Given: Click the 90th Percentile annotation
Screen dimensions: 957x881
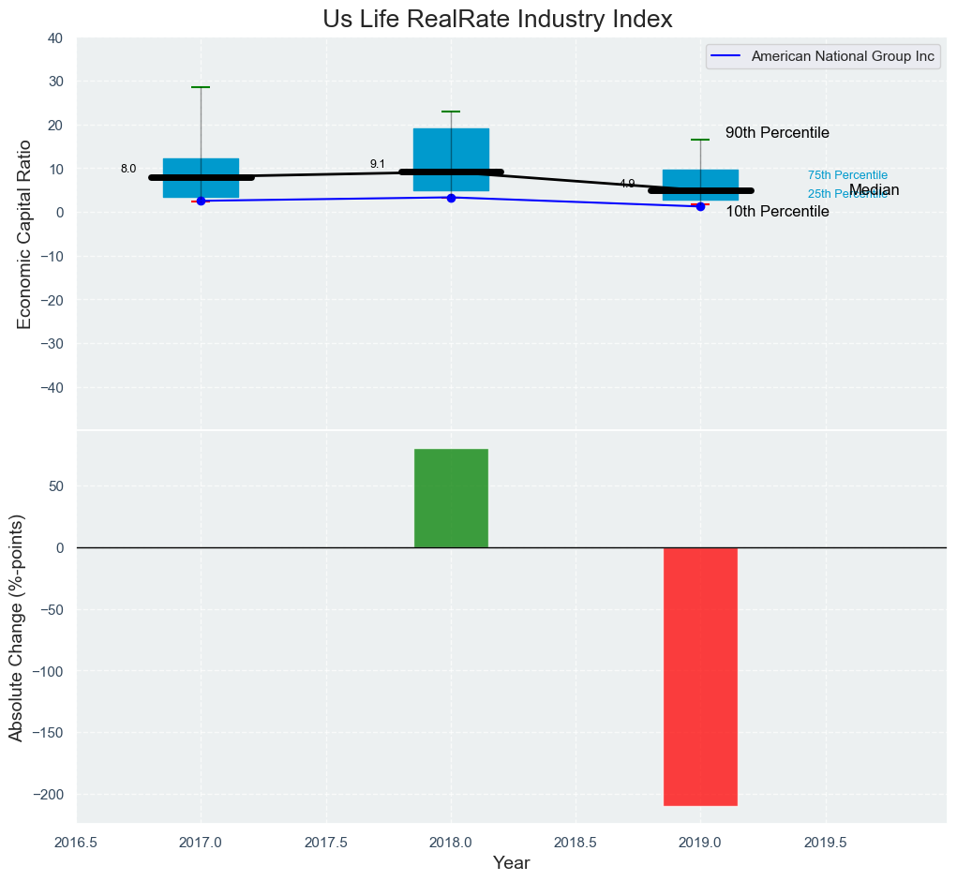Looking at the screenshot, I should point(777,133).
